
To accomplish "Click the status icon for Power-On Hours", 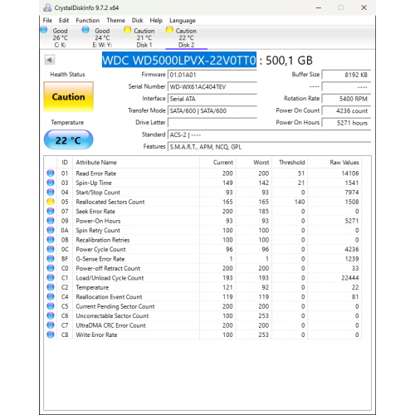I will pos(51,221).
